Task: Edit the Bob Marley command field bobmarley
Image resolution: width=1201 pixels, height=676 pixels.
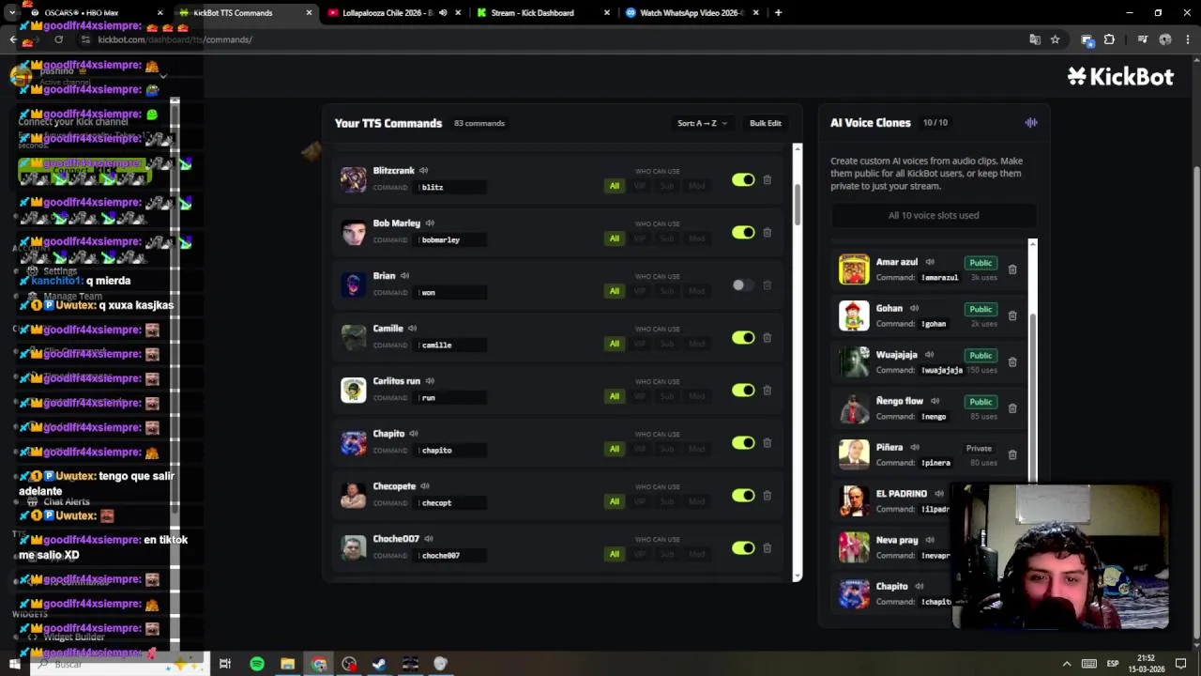Action: point(451,239)
